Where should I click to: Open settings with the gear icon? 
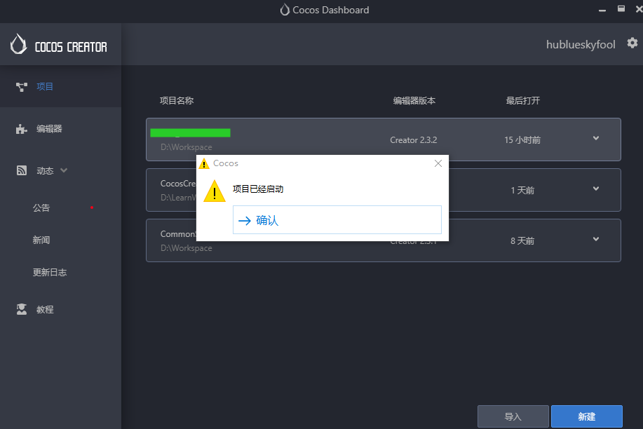click(632, 43)
